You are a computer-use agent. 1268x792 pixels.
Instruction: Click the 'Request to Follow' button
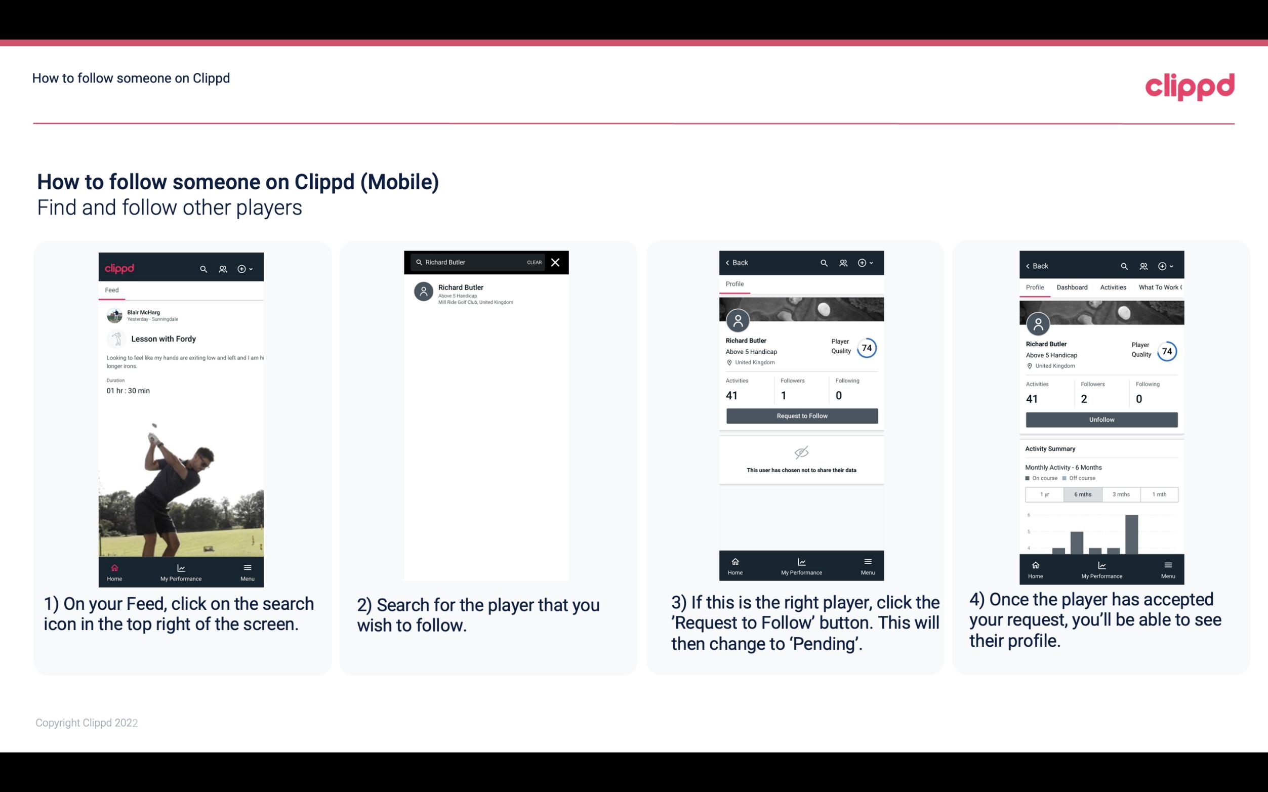pyautogui.click(x=801, y=415)
